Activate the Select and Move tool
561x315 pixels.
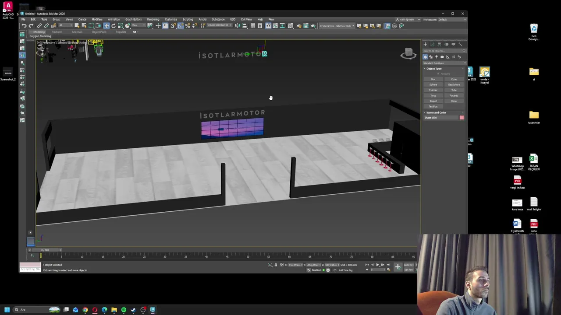click(x=107, y=25)
